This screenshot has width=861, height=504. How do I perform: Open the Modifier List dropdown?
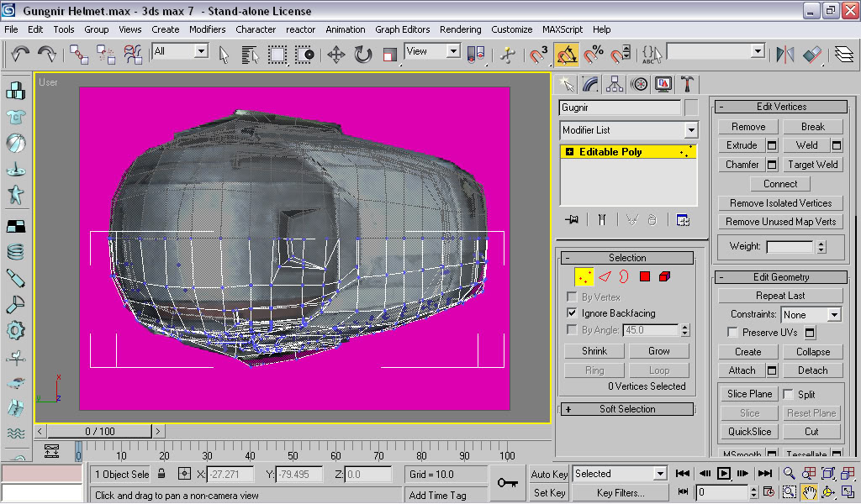click(690, 130)
